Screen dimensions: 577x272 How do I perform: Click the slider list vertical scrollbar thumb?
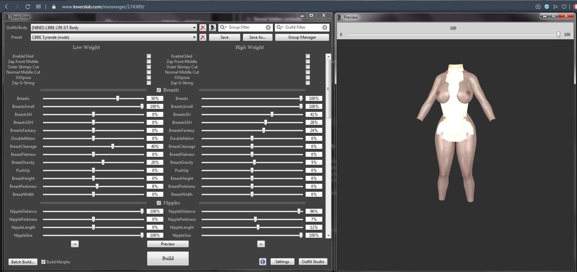coord(329,89)
